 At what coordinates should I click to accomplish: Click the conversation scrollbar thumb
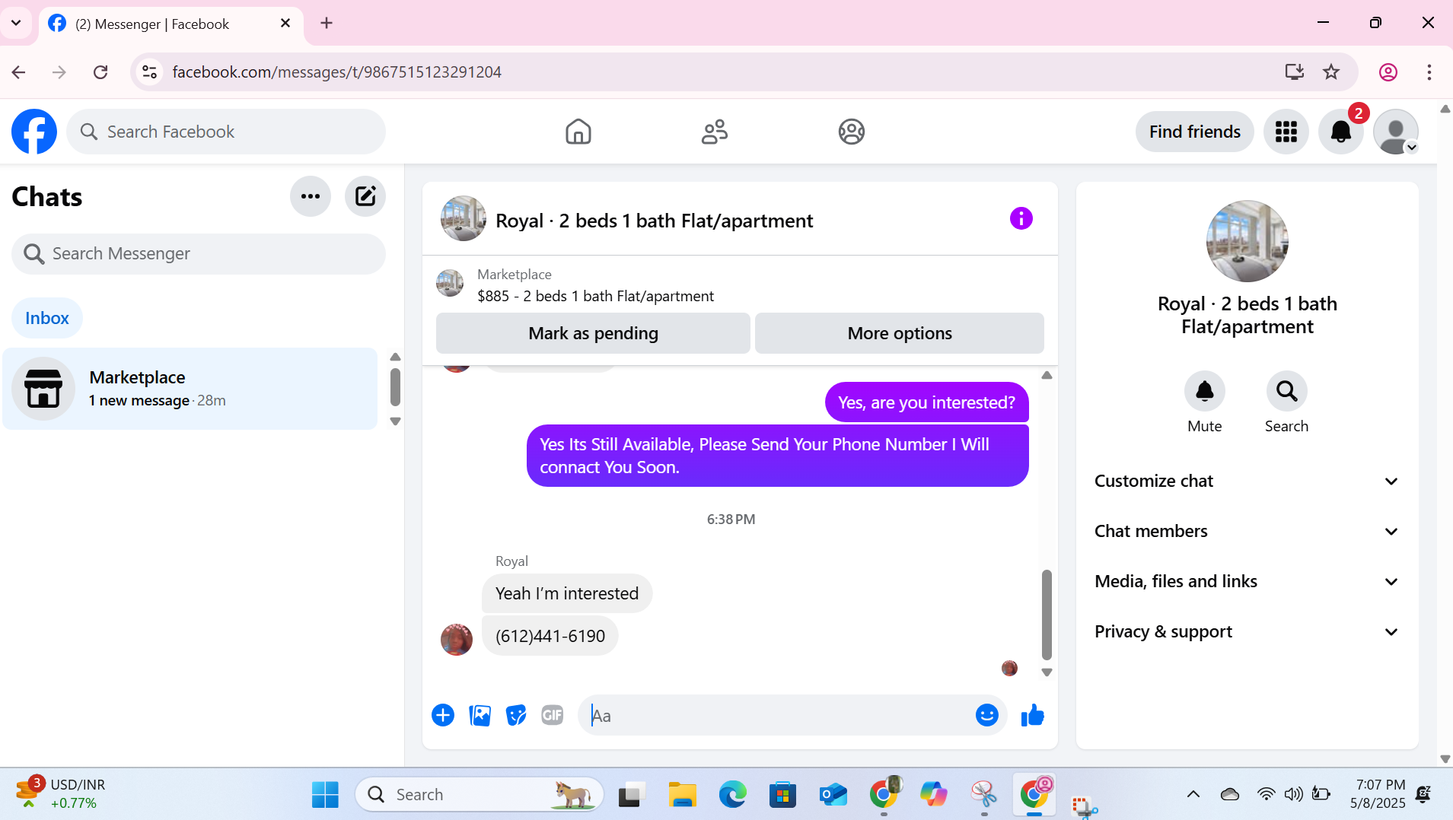click(1047, 614)
